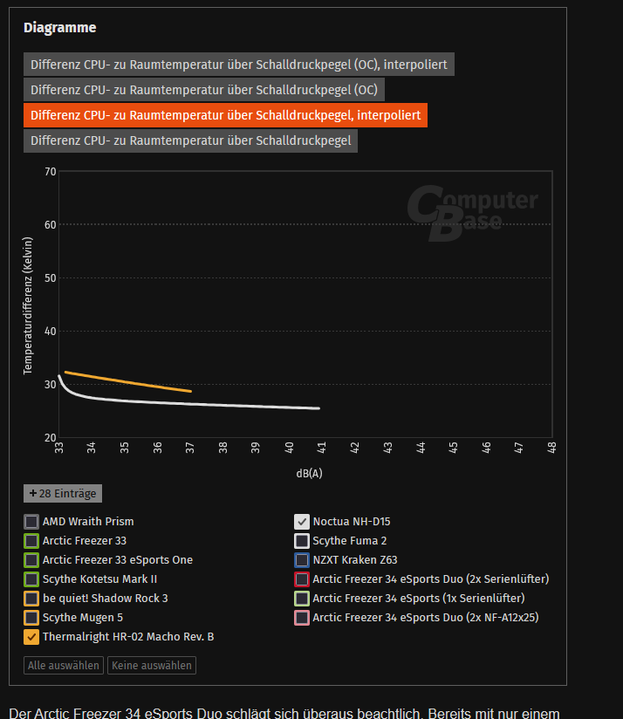Enable Scythe Fuma 2 checkbox

coord(302,541)
